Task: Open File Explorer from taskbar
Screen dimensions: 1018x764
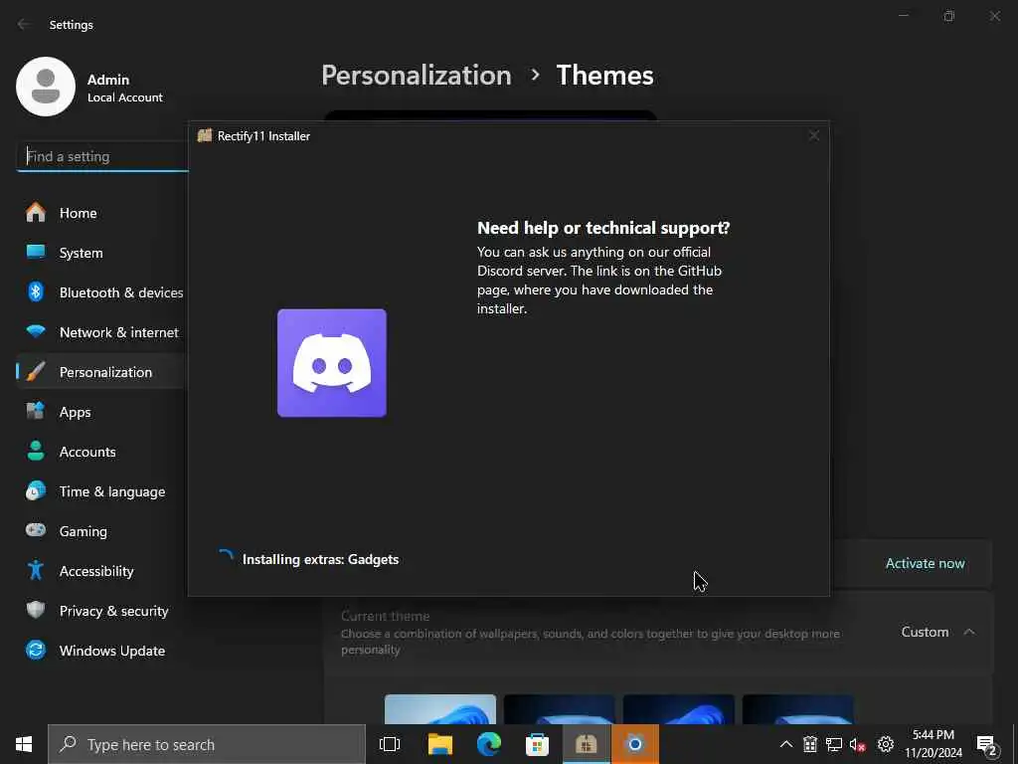Action: tap(440, 744)
